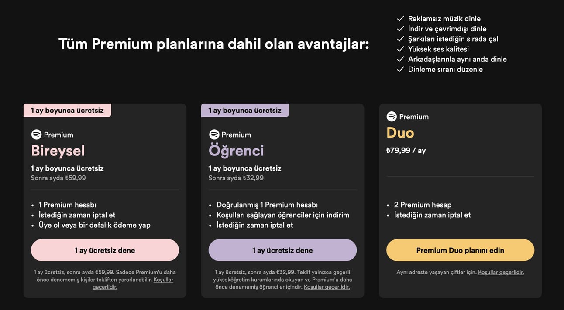
Task: Click the pink 1 ay ücretsiz dene button
Action: pos(105,250)
